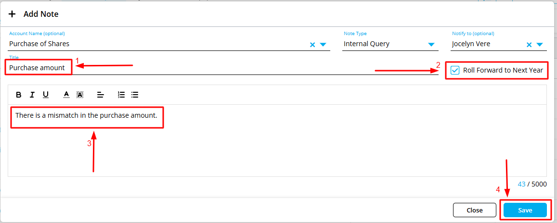Click the plus icon beside Add Note

[12, 14]
